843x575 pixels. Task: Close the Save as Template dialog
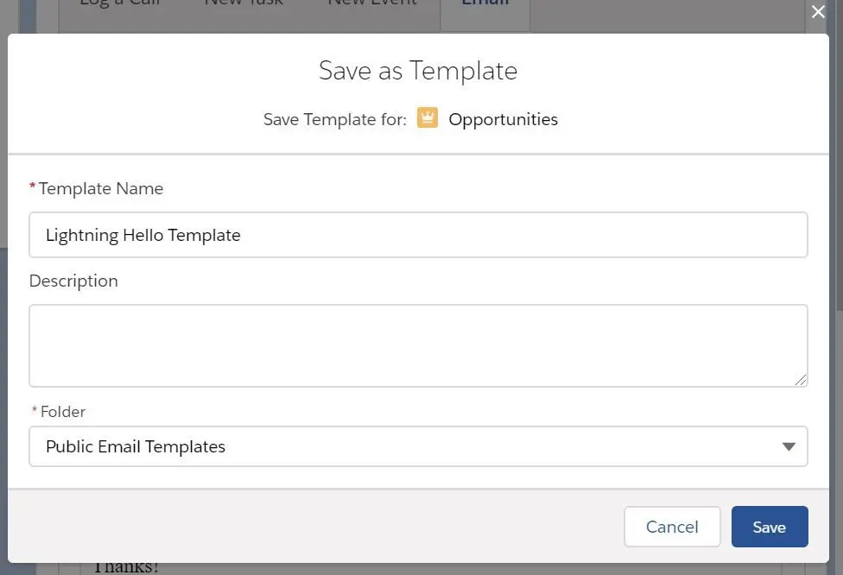[818, 11]
